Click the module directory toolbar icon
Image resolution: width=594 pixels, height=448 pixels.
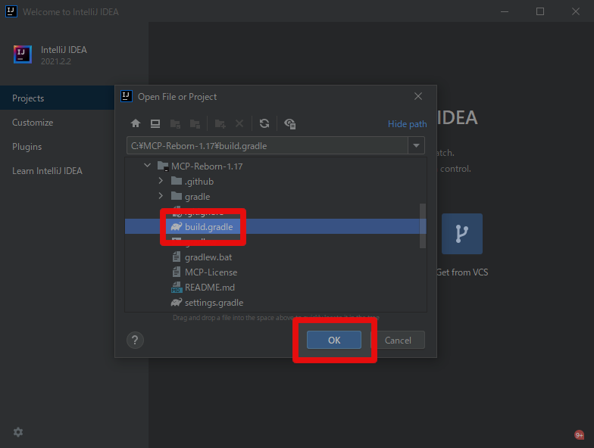point(195,123)
